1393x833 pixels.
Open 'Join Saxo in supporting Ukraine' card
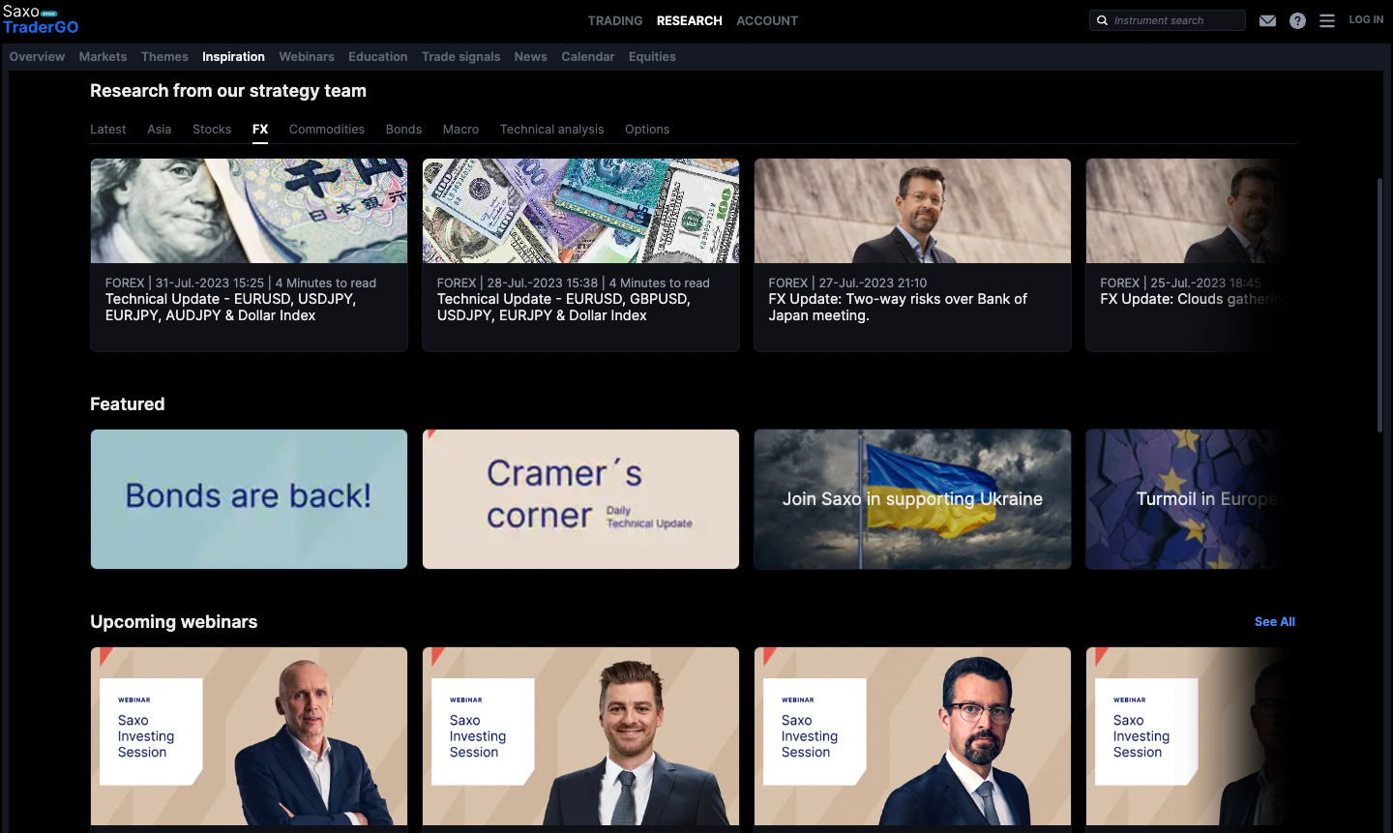click(912, 499)
